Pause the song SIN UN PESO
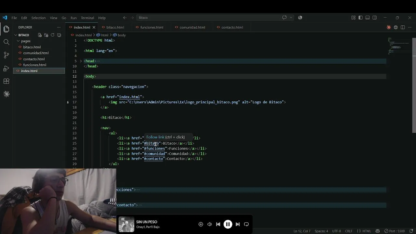This screenshot has width=416, height=234. (228, 224)
